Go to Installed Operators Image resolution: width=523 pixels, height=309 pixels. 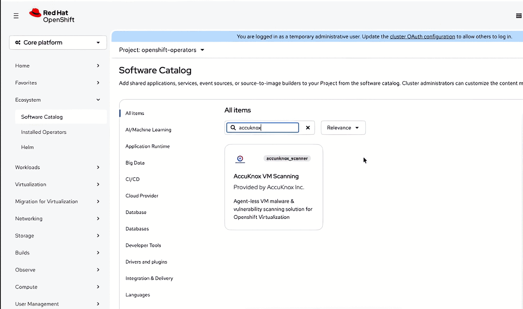(x=44, y=132)
